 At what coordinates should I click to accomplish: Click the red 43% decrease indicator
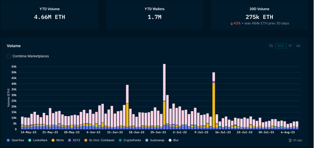(x=235, y=23)
